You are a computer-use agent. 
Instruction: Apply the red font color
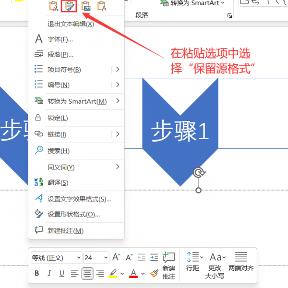[133, 273]
